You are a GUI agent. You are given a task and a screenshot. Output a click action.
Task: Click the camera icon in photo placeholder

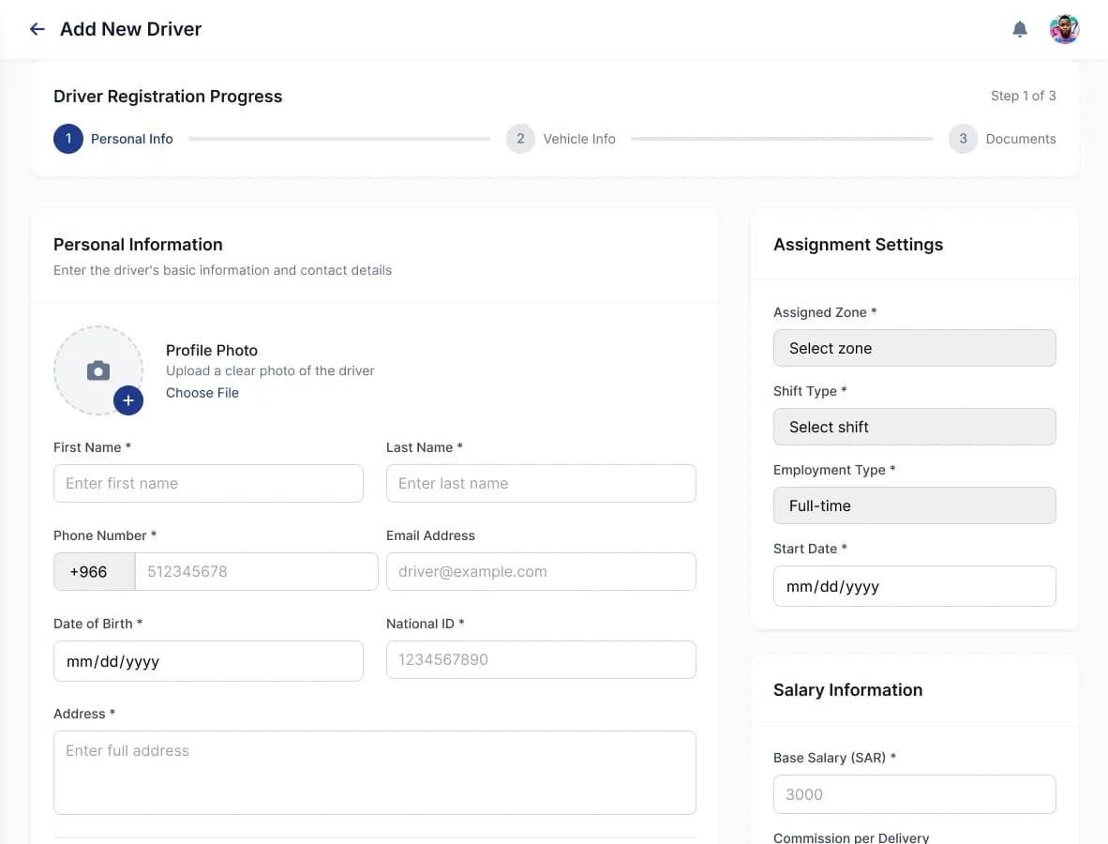(x=98, y=370)
